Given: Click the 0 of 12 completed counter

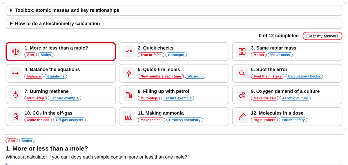Looking at the screenshot, I should click(x=279, y=36).
